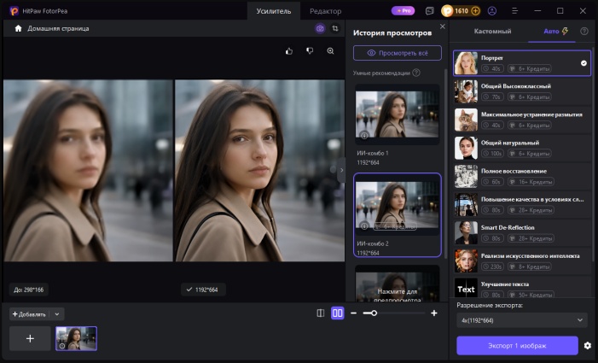This screenshot has height=363, width=598.
Task: Switch to the Авто tab
Action: 555,32
